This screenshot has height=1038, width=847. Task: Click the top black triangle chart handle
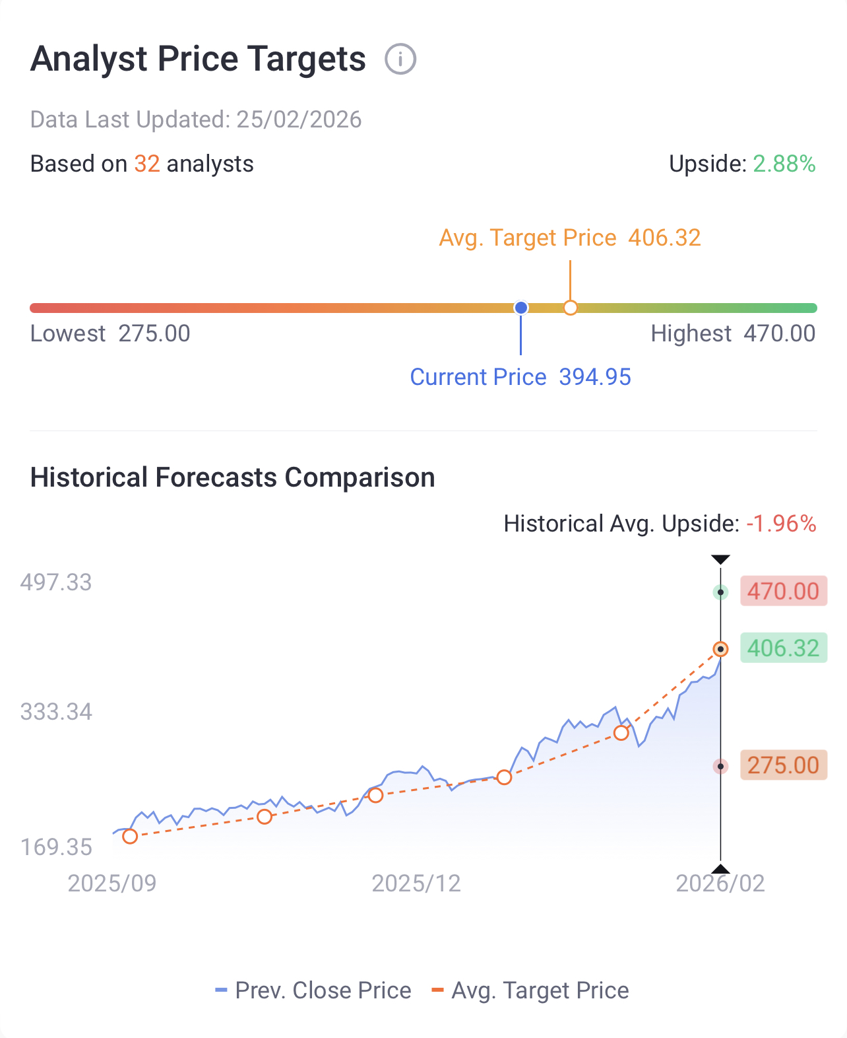[x=721, y=560]
